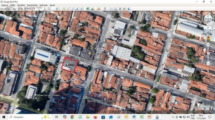Click the Save Image toolbar icon
The width and height of the screenshot is (215, 120).
coord(120,9)
